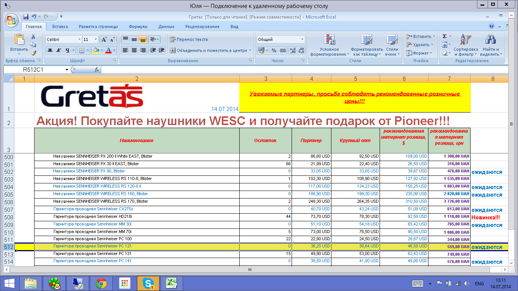Switch to the Вставка tab
This screenshot has height=291, width=518.
tap(60, 27)
